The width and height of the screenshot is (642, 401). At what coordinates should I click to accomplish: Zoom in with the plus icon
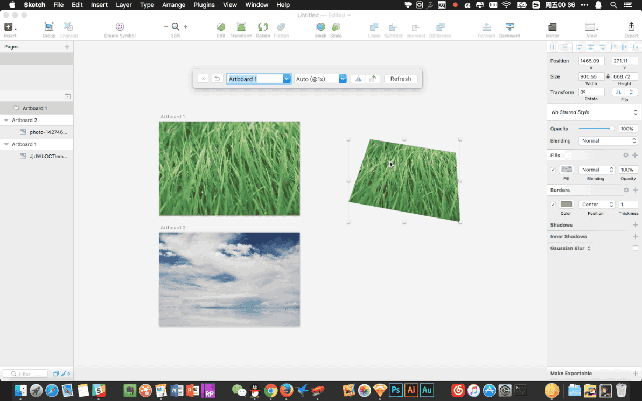[185, 26]
